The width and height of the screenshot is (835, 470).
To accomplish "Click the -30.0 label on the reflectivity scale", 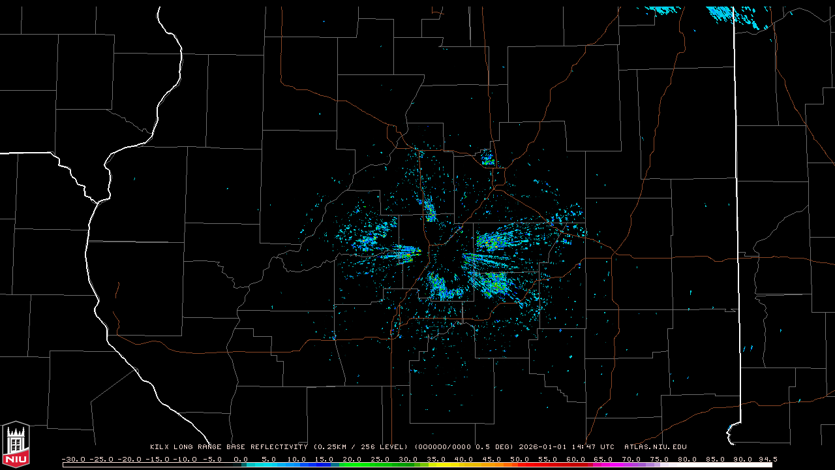I will [73, 459].
